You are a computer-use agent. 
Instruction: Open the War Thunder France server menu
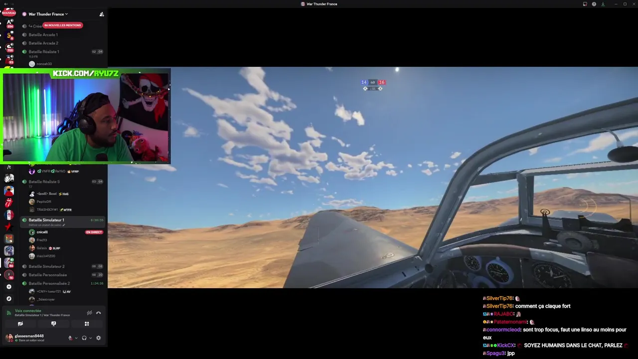(48, 14)
